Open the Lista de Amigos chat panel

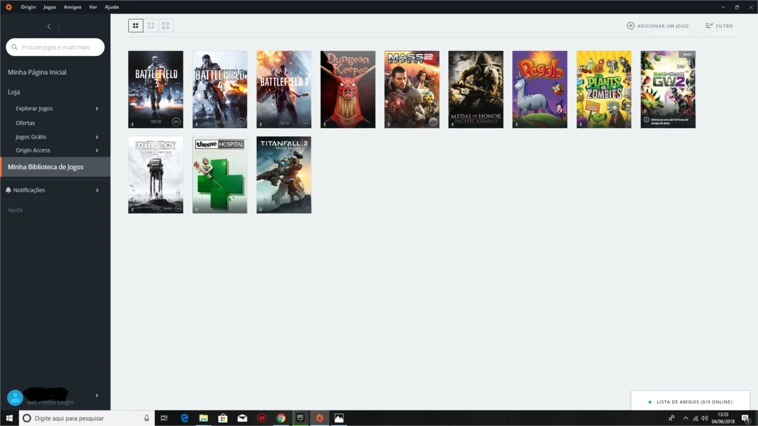pos(690,402)
